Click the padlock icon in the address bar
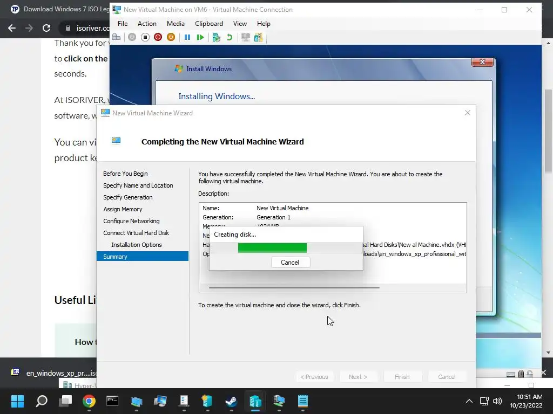The width and height of the screenshot is (553, 414). click(x=68, y=28)
